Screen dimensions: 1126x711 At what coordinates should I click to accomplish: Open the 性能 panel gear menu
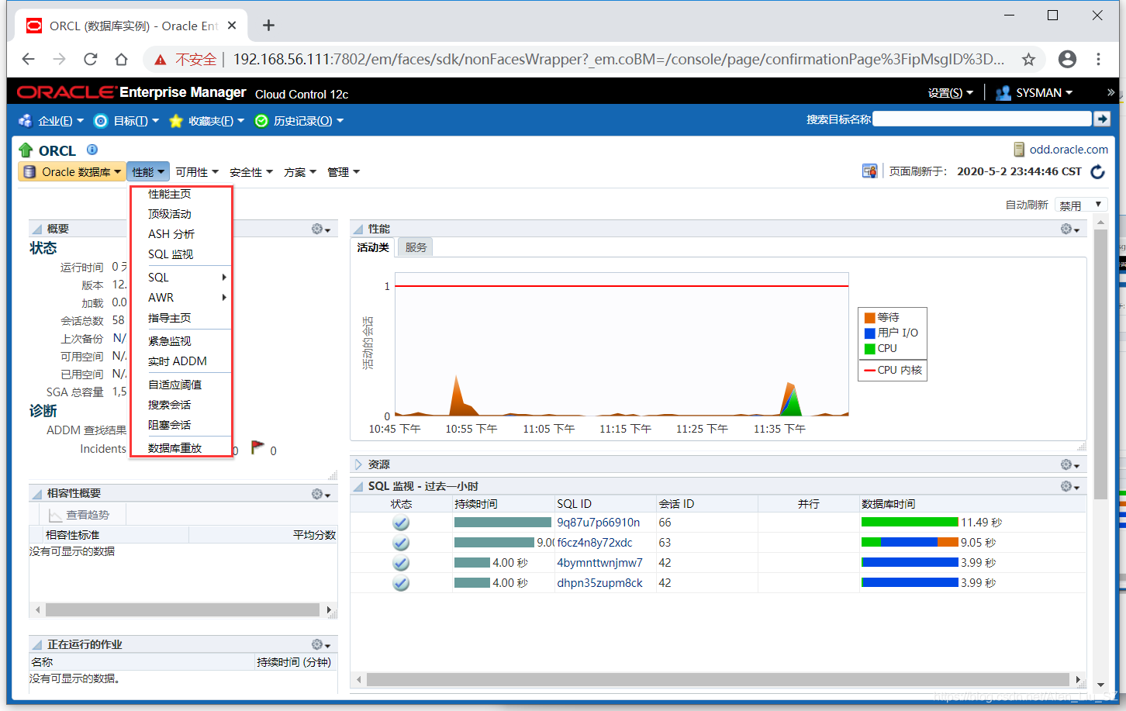[x=1070, y=229]
